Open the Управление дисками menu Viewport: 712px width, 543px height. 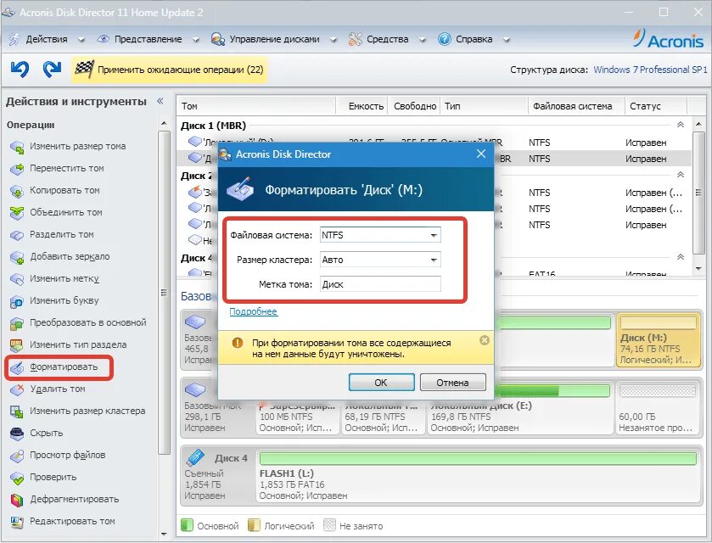click(x=274, y=40)
